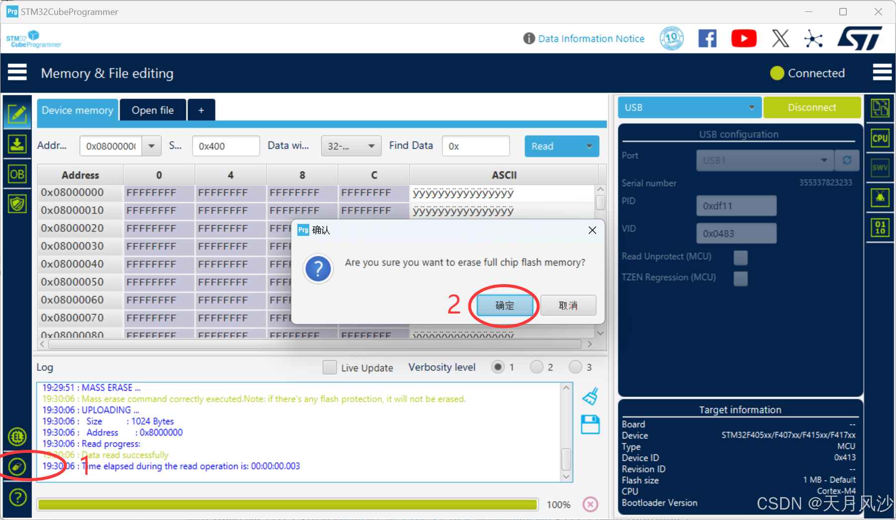
Task: Toggle TZEN Regression (MCU) checkbox
Action: click(x=740, y=278)
